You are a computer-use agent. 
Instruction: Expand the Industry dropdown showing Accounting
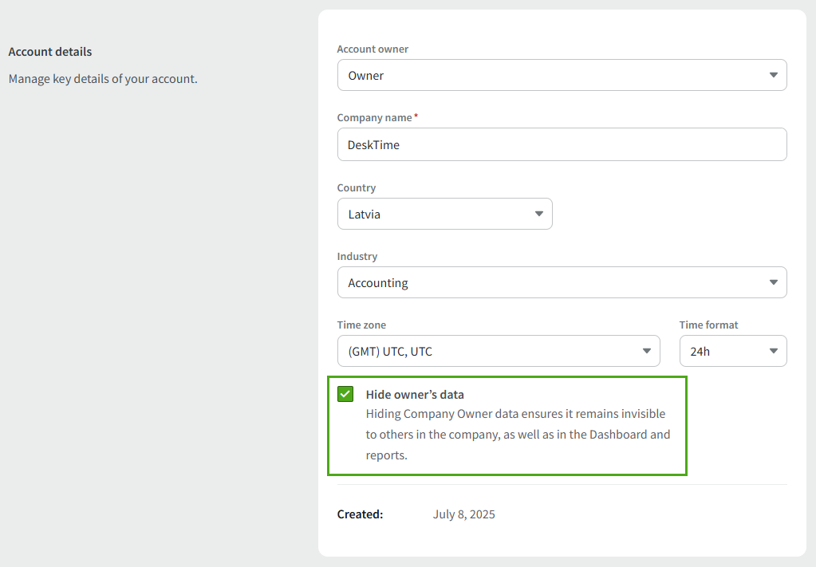[550, 282]
